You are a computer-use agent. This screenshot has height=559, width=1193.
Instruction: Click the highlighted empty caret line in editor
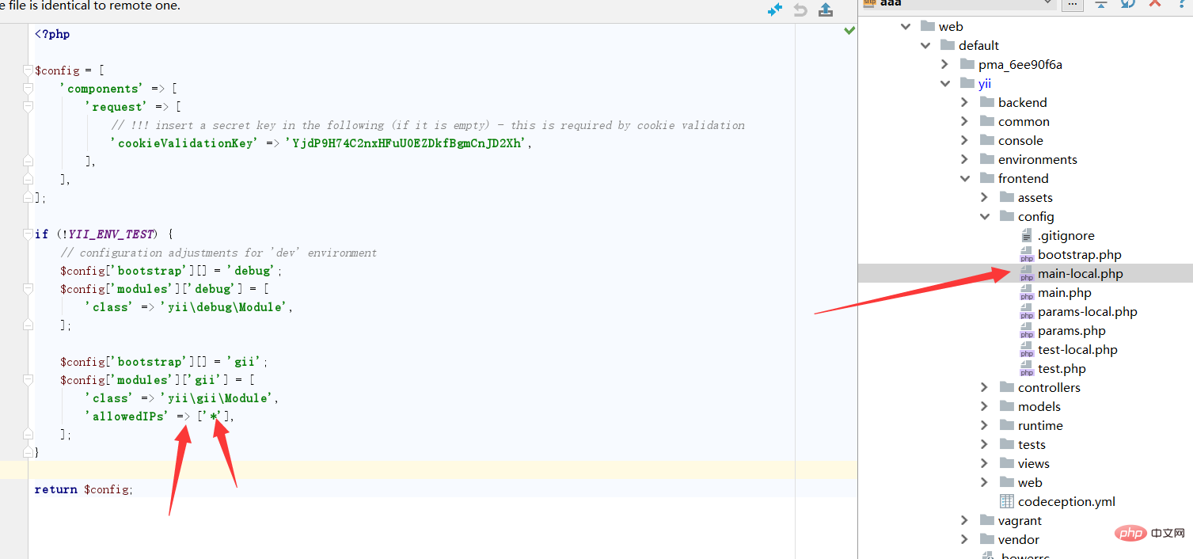[427, 470]
